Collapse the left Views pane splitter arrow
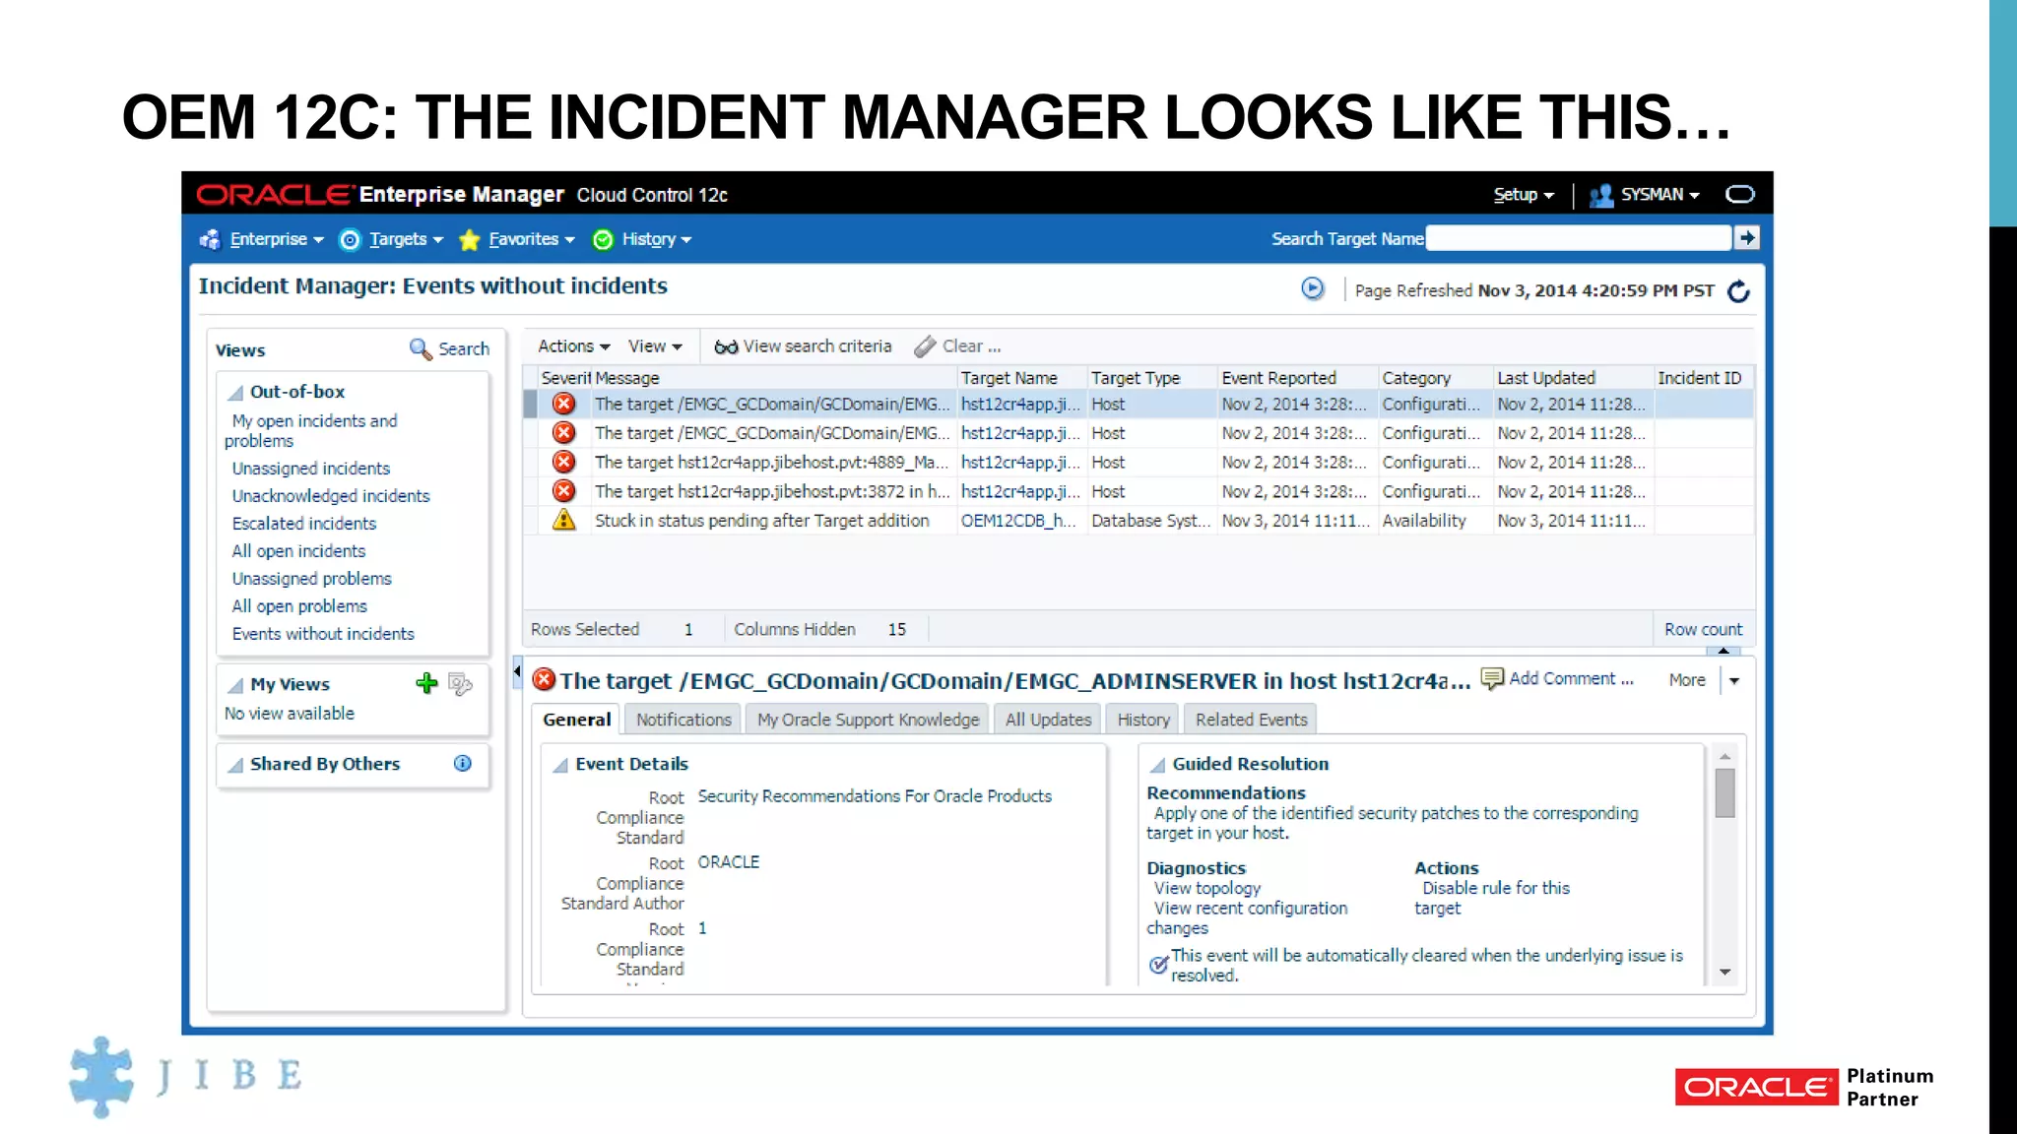Image resolution: width=2017 pixels, height=1134 pixels. coord(516,672)
